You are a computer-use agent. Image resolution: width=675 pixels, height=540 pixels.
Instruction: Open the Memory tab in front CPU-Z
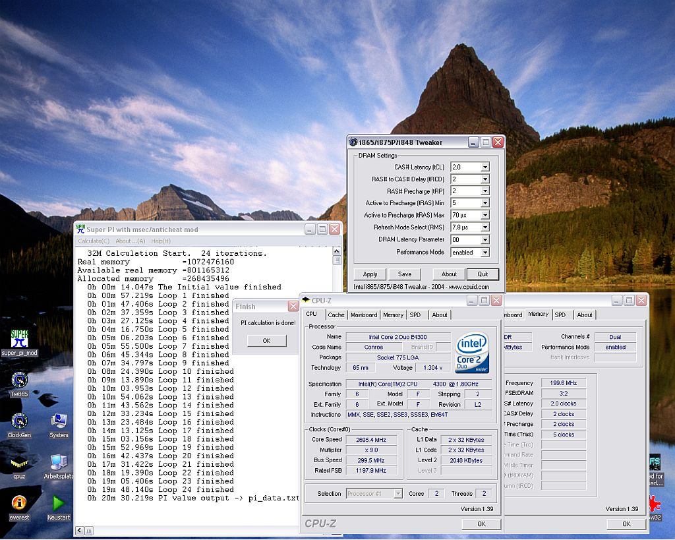click(393, 315)
